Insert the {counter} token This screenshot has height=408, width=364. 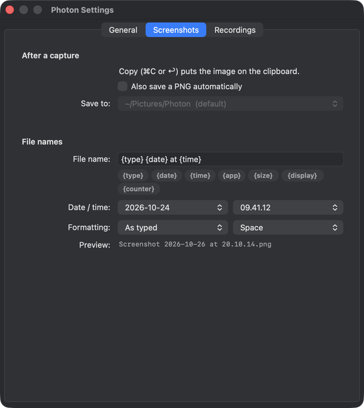(x=138, y=189)
